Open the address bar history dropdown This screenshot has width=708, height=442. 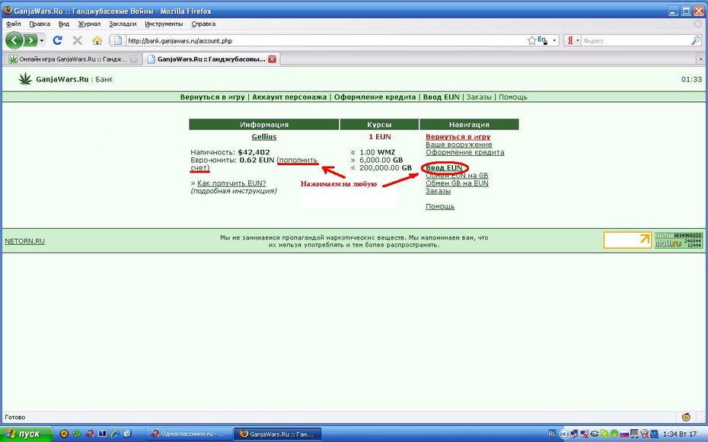tap(554, 40)
